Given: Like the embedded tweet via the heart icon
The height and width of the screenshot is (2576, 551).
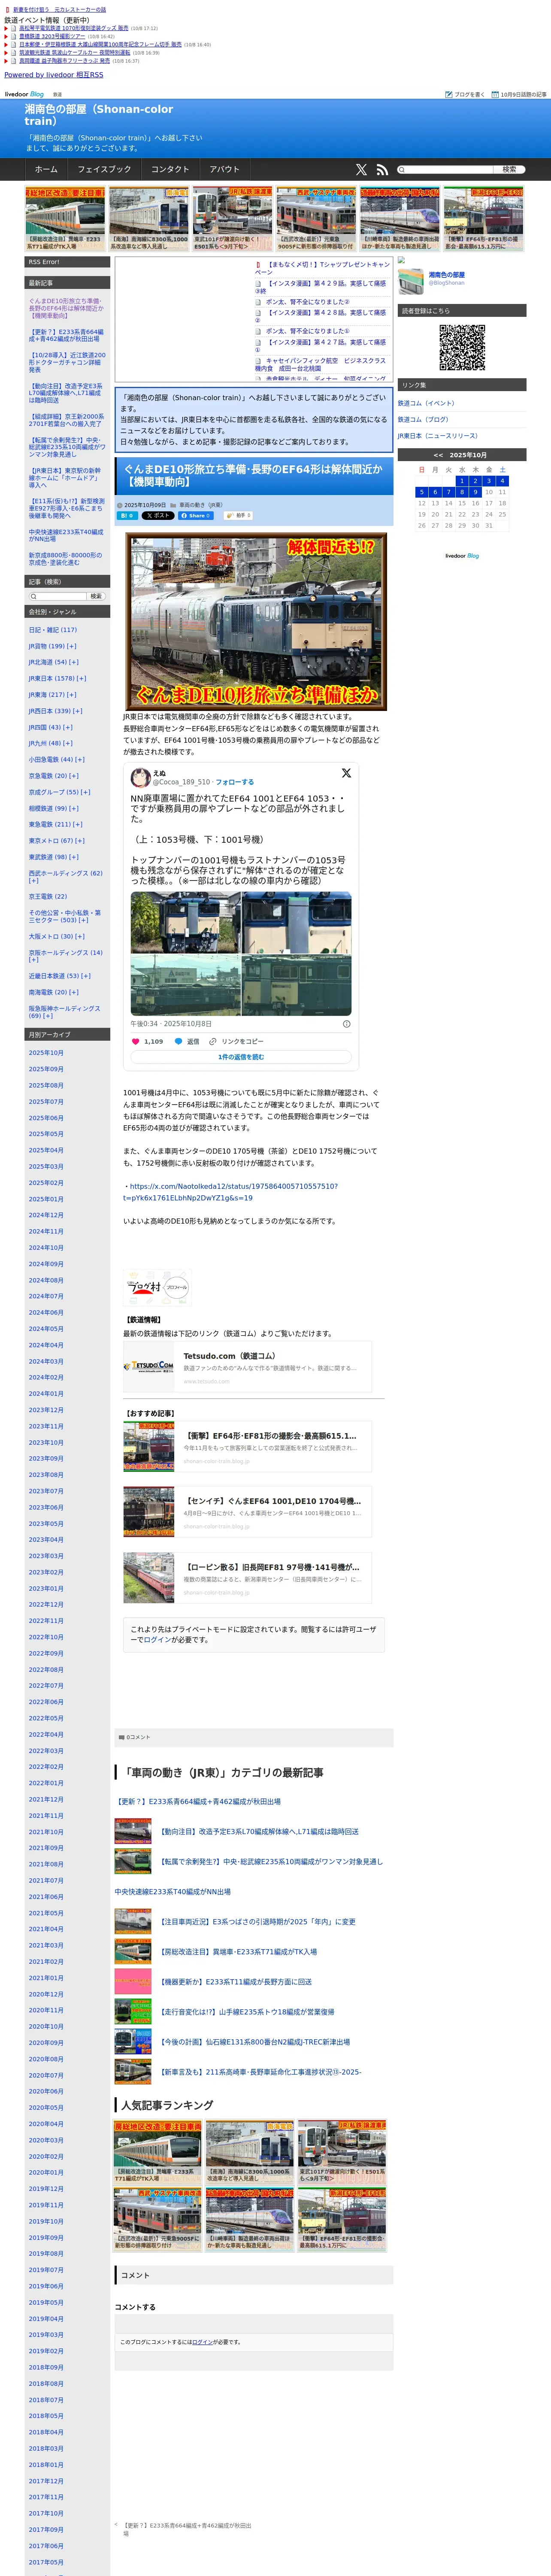Looking at the screenshot, I should pyautogui.click(x=136, y=1041).
